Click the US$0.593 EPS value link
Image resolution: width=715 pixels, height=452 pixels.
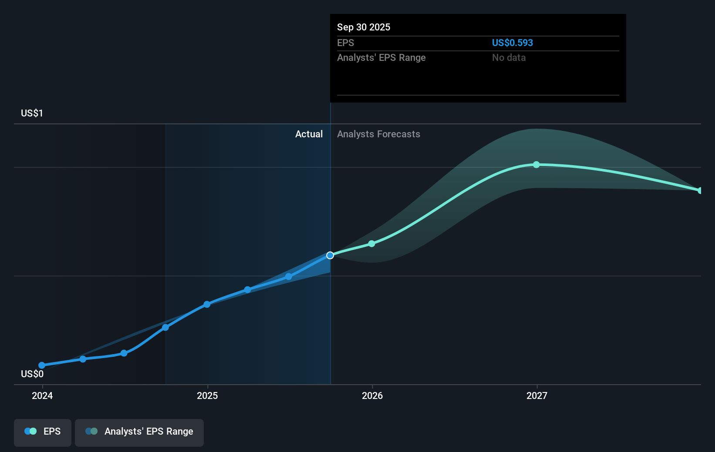click(x=512, y=43)
